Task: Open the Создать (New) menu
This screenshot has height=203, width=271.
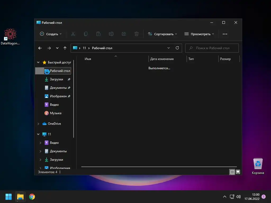Action: pos(51,34)
